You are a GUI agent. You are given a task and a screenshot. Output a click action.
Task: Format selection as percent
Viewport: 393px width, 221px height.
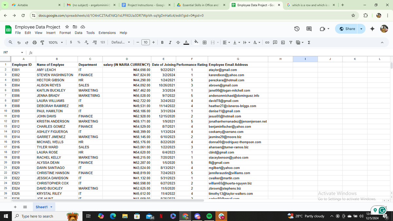(x=79, y=42)
